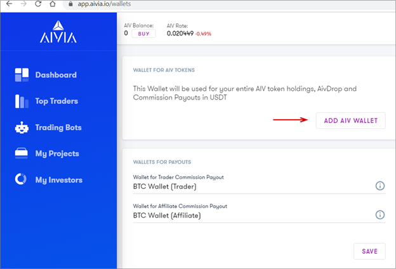Click the BUY button next to AIV Balance
The image size is (396, 269).
coord(143,34)
